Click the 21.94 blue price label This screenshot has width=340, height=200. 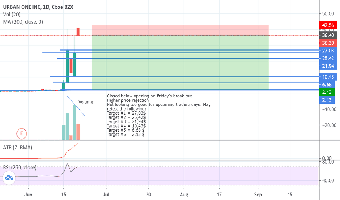click(328, 66)
